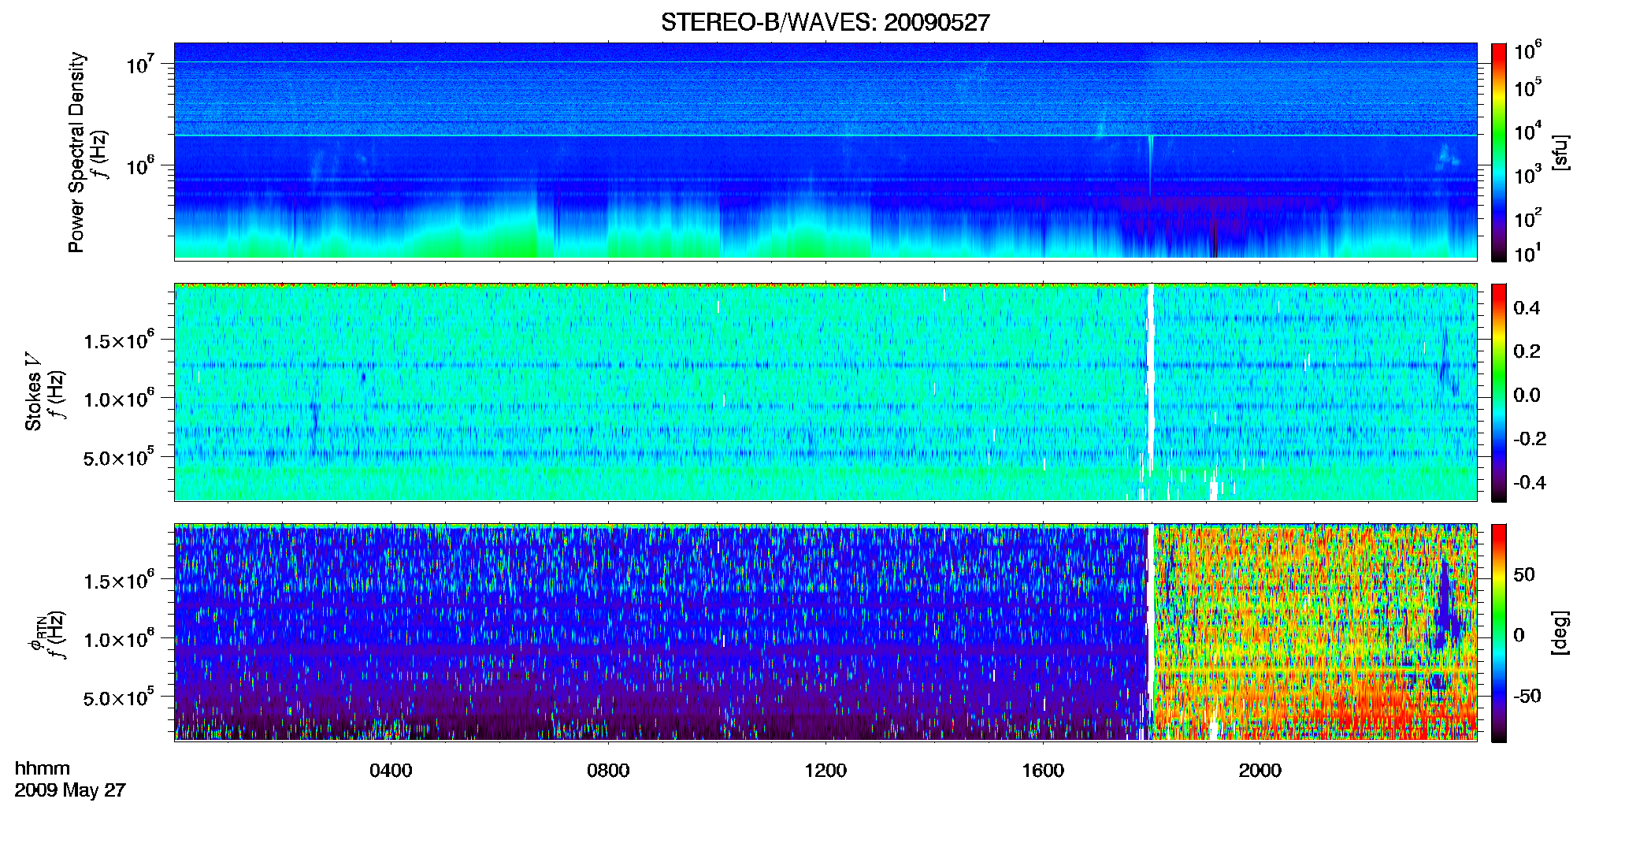This screenshot has height=851, width=1651.
Task: Click the "hhmm" time format label
Action: [43, 768]
